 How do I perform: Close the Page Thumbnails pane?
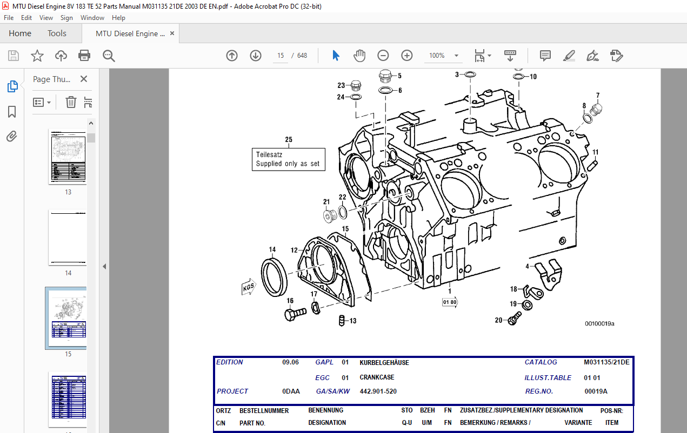(84, 79)
